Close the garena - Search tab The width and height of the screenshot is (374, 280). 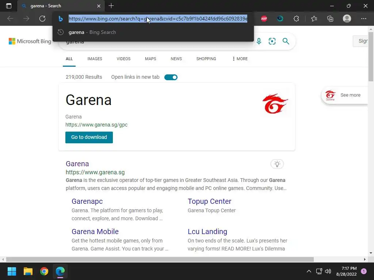pyautogui.click(x=99, y=6)
